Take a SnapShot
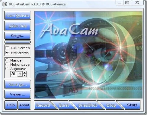This screenshot has height=115, width=147. (x=87, y=105)
